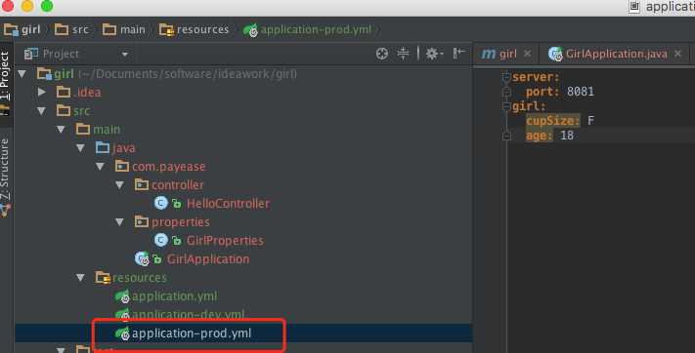Collapse the controller package
The width and height of the screenshot is (695, 353).
coord(119,185)
